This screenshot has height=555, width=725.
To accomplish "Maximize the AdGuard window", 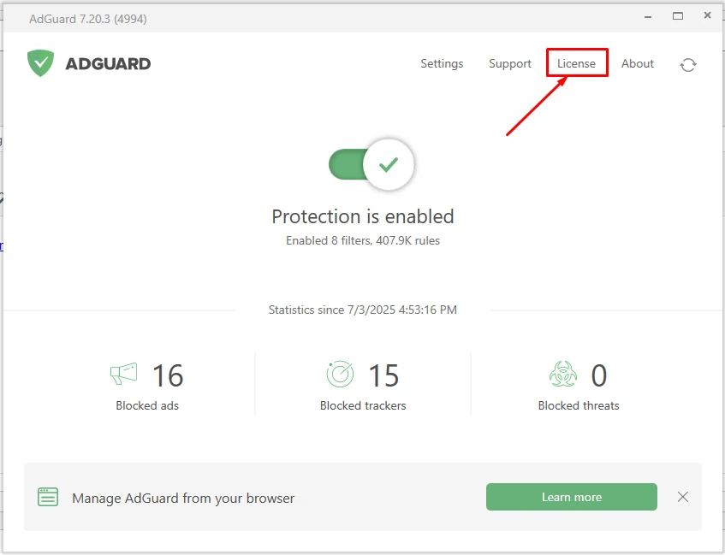I will (678, 16).
